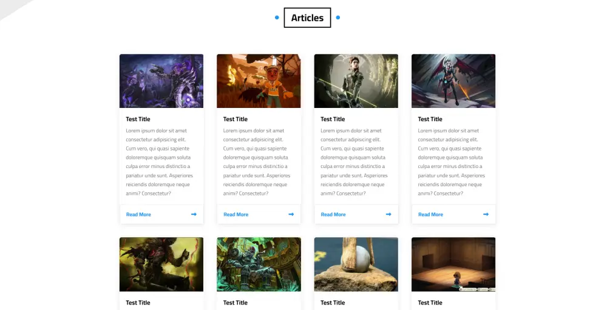The image size is (607, 310).
Task: Click the arrow icon on the female archer card
Action: (388, 214)
